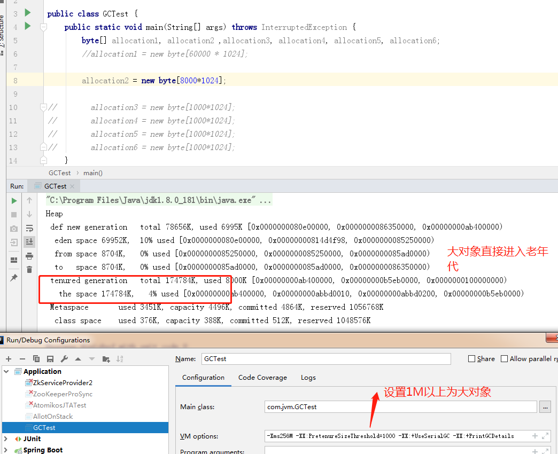558x454 pixels.
Task: Browse main class with ellipsis button
Action: [545, 406]
